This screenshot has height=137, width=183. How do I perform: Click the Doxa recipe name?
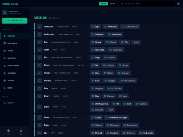click(x=47, y=117)
